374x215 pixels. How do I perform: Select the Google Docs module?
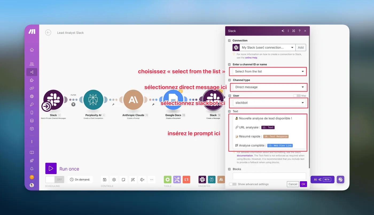click(x=173, y=100)
